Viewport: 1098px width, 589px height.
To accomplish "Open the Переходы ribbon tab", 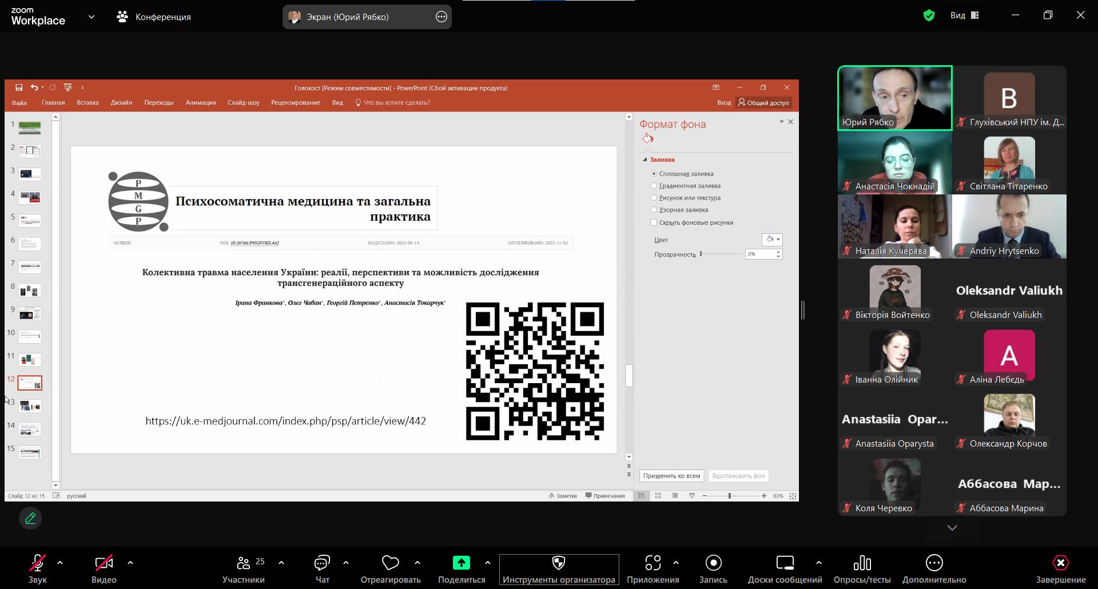I will coord(158,103).
